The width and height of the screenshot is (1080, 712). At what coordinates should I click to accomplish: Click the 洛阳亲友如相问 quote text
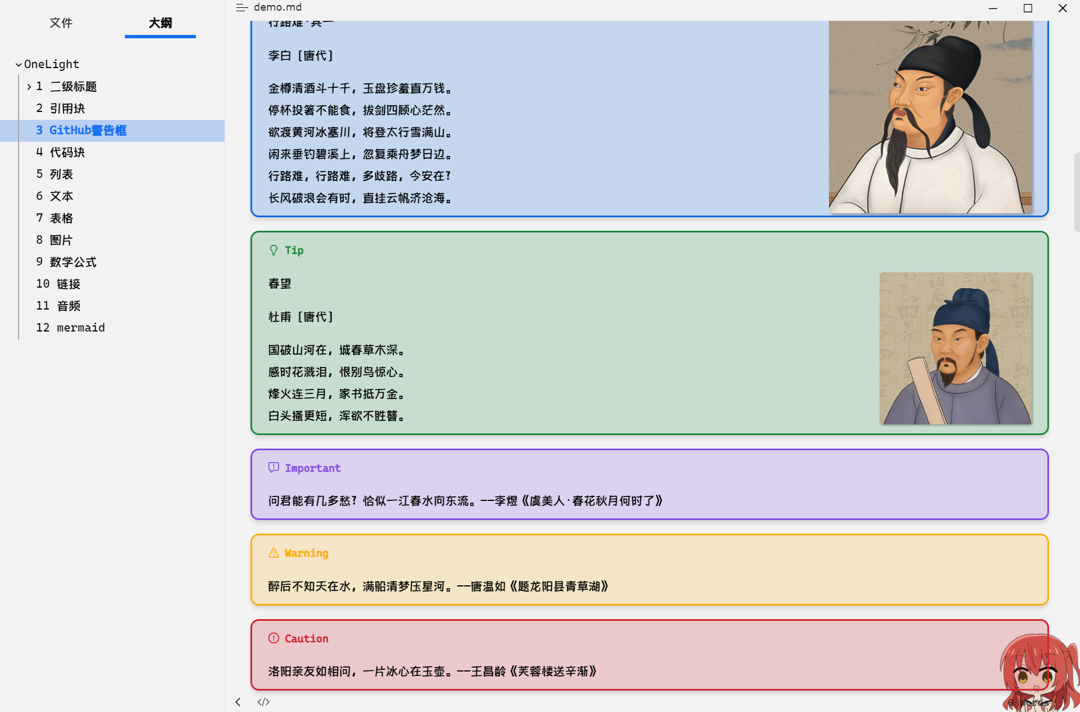pos(432,671)
